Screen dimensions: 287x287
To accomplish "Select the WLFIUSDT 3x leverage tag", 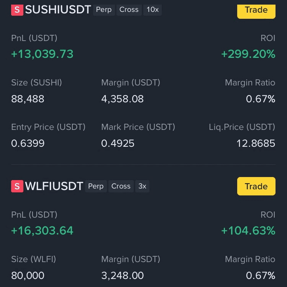I will click(x=142, y=186).
